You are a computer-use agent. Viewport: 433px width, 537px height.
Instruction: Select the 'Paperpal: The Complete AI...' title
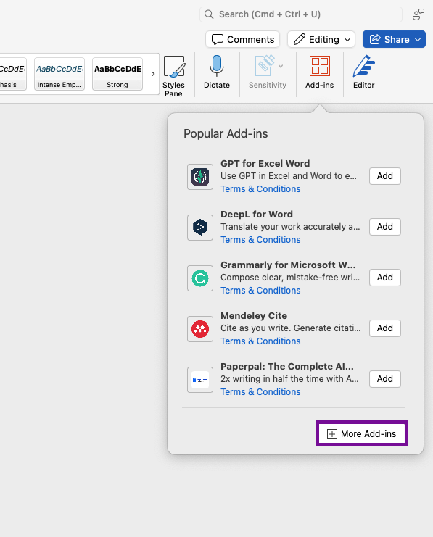coord(287,366)
